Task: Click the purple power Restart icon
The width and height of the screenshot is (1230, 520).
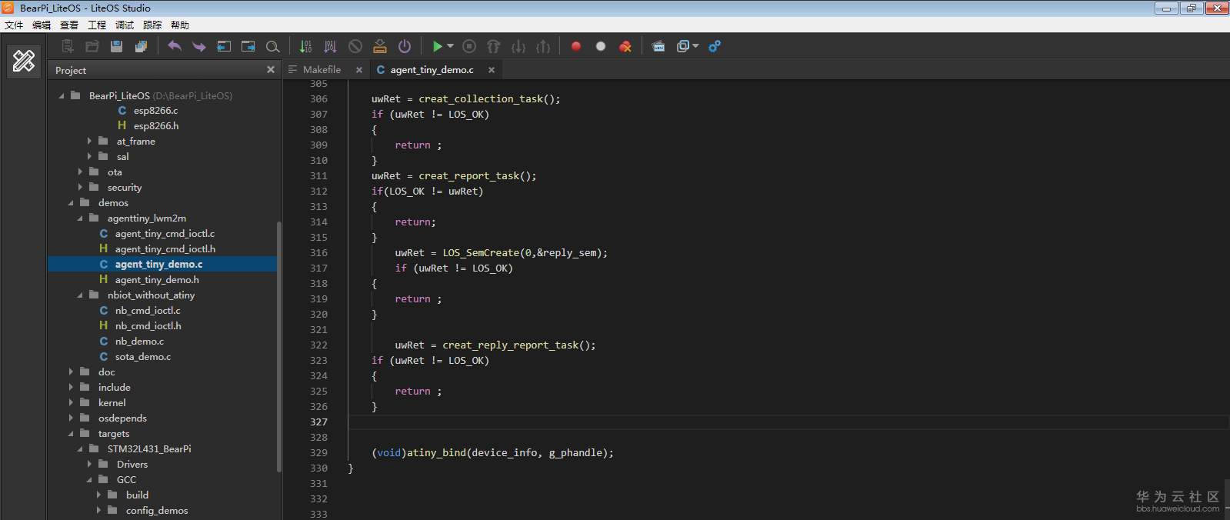Action: (405, 46)
